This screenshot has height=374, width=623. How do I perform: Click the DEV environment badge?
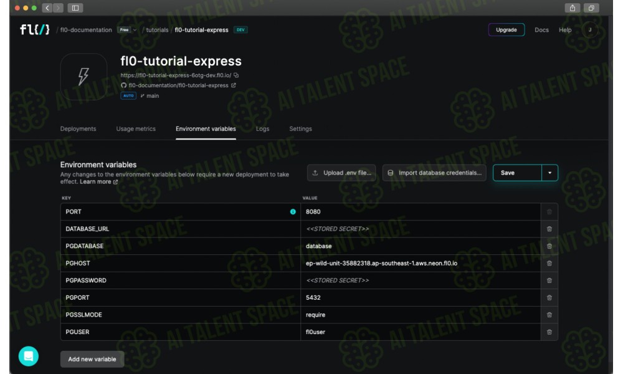(240, 30)
